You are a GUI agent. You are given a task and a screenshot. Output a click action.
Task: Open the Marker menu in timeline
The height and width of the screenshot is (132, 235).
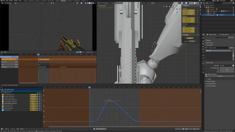pos(22,129)
